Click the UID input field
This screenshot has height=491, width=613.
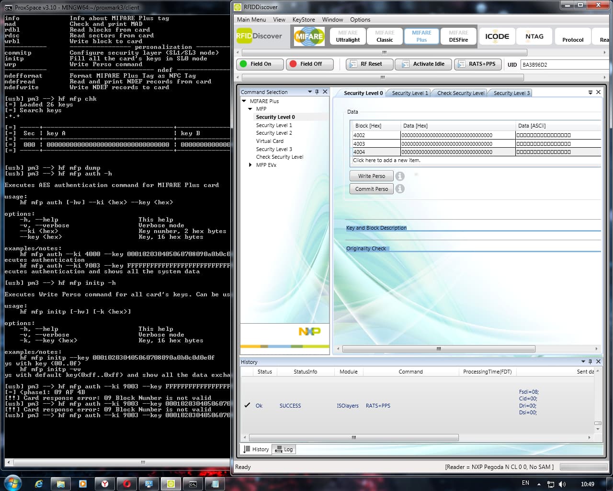pos(564,64)
